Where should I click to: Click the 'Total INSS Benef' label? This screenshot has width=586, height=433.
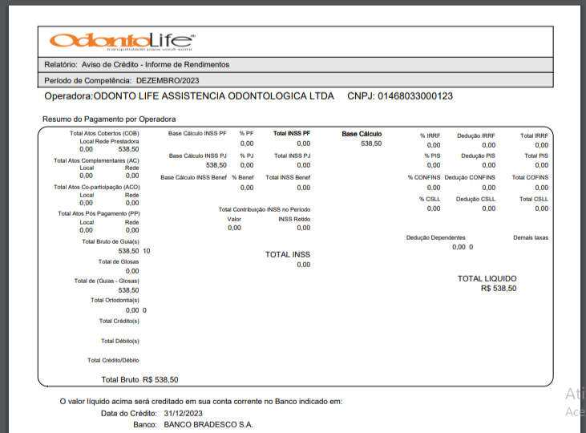[288, 178]
